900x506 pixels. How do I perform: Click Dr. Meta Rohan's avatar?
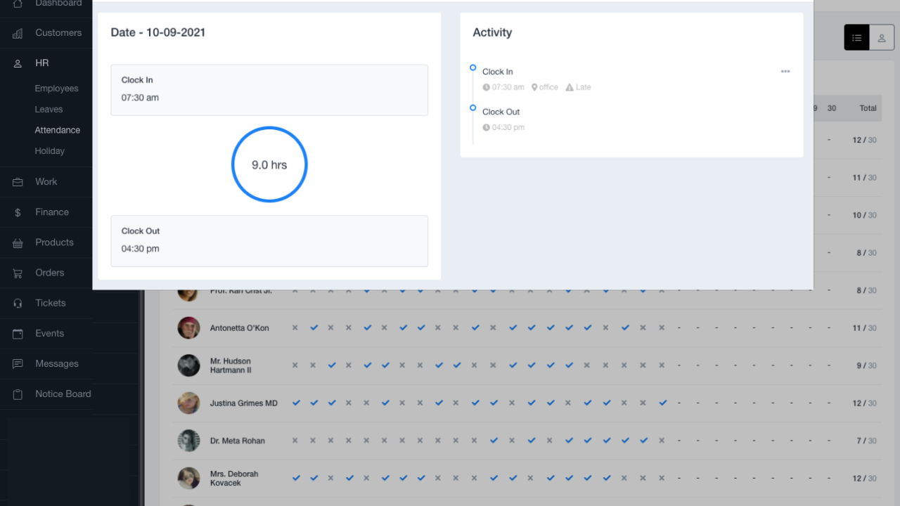[x=188, y=441]
